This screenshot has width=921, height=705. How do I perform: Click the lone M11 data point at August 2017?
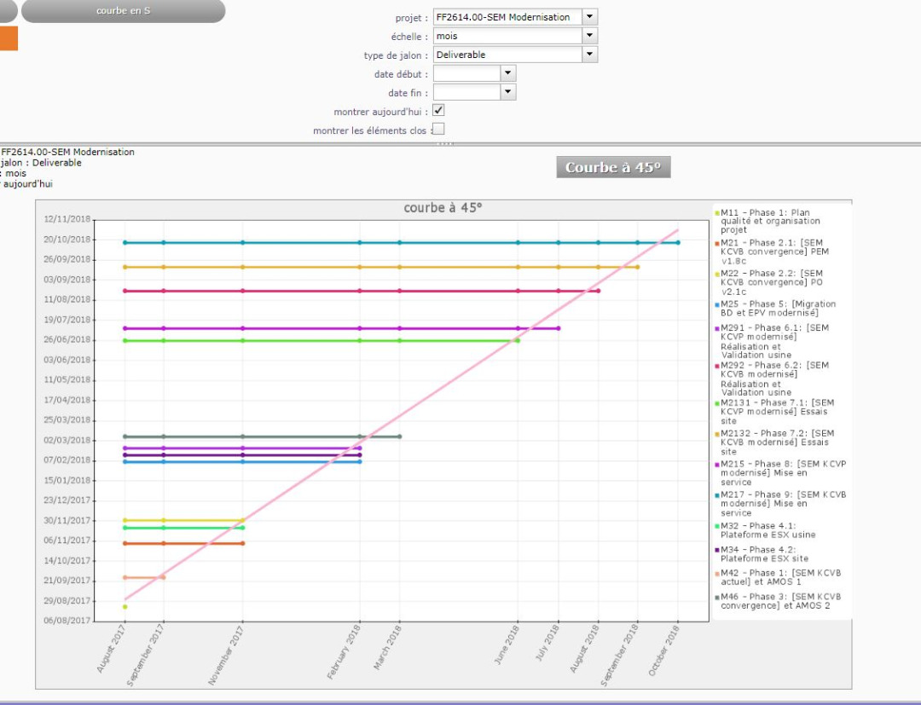125,607
